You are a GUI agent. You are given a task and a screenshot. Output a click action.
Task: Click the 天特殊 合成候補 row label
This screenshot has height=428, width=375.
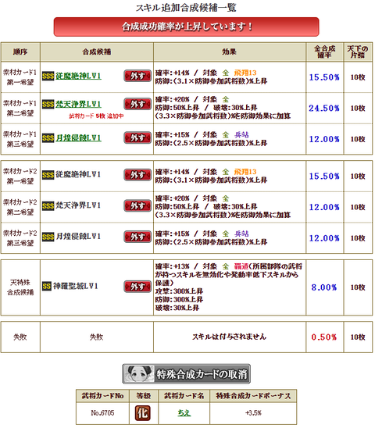(x=20, y=287)
